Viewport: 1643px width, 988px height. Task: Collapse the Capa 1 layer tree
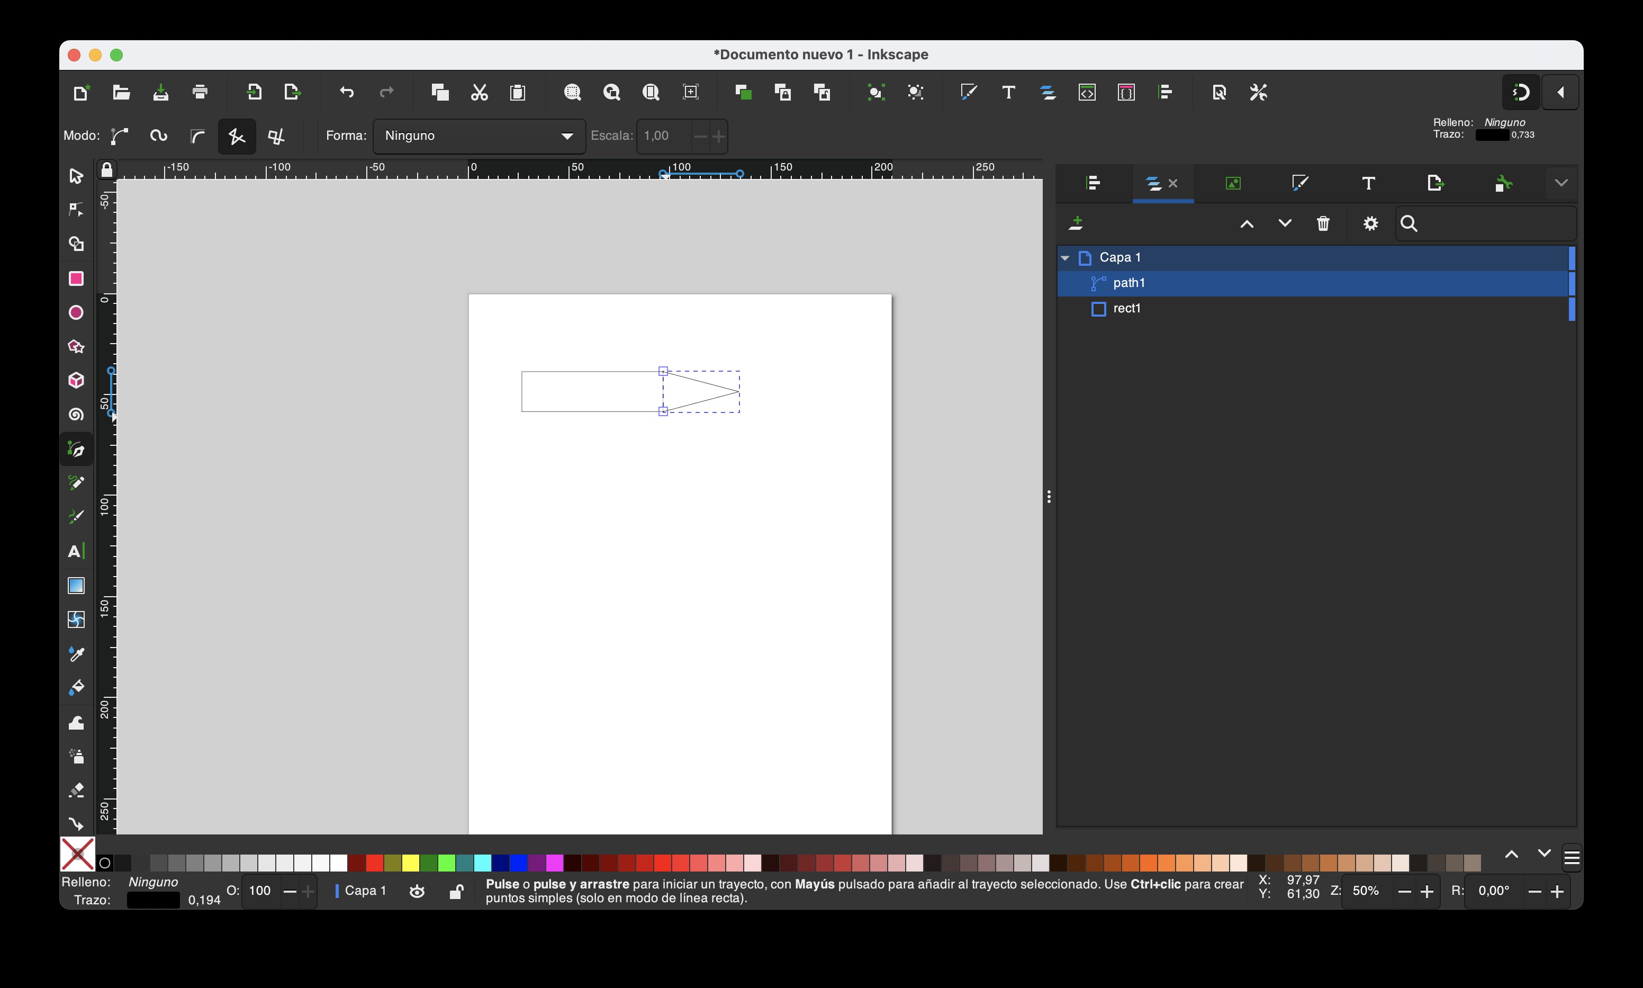(1065, 258)
